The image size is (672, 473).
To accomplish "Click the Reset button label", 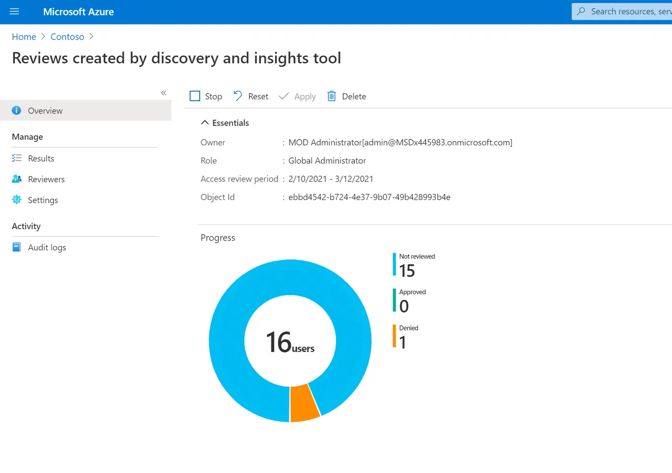I will (x=258, y=96).
